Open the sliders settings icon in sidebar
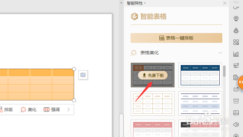Image resolution: width=243 pixels, height=137 pixels. pyautogui.click(x=236, y=66)
